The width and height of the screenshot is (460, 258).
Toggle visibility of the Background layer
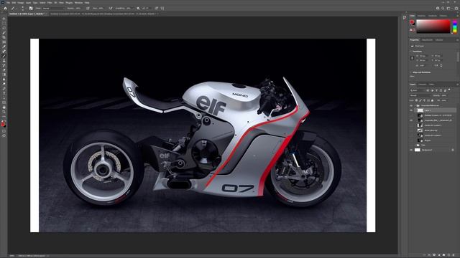tap(411, 150)
